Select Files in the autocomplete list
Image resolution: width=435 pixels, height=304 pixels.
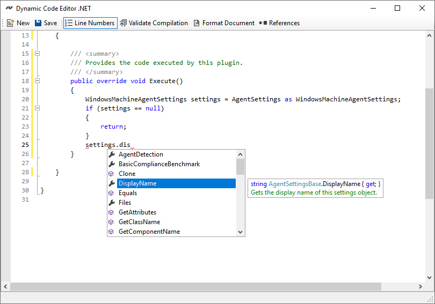coord(172,203)
